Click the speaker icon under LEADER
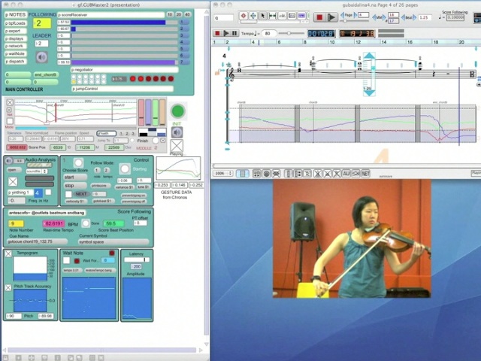Image resolution: width=481 pixels, height=361 pixels. [x=41, y=57]
